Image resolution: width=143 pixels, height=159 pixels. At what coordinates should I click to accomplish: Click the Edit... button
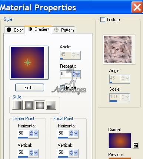pos(30,88)
